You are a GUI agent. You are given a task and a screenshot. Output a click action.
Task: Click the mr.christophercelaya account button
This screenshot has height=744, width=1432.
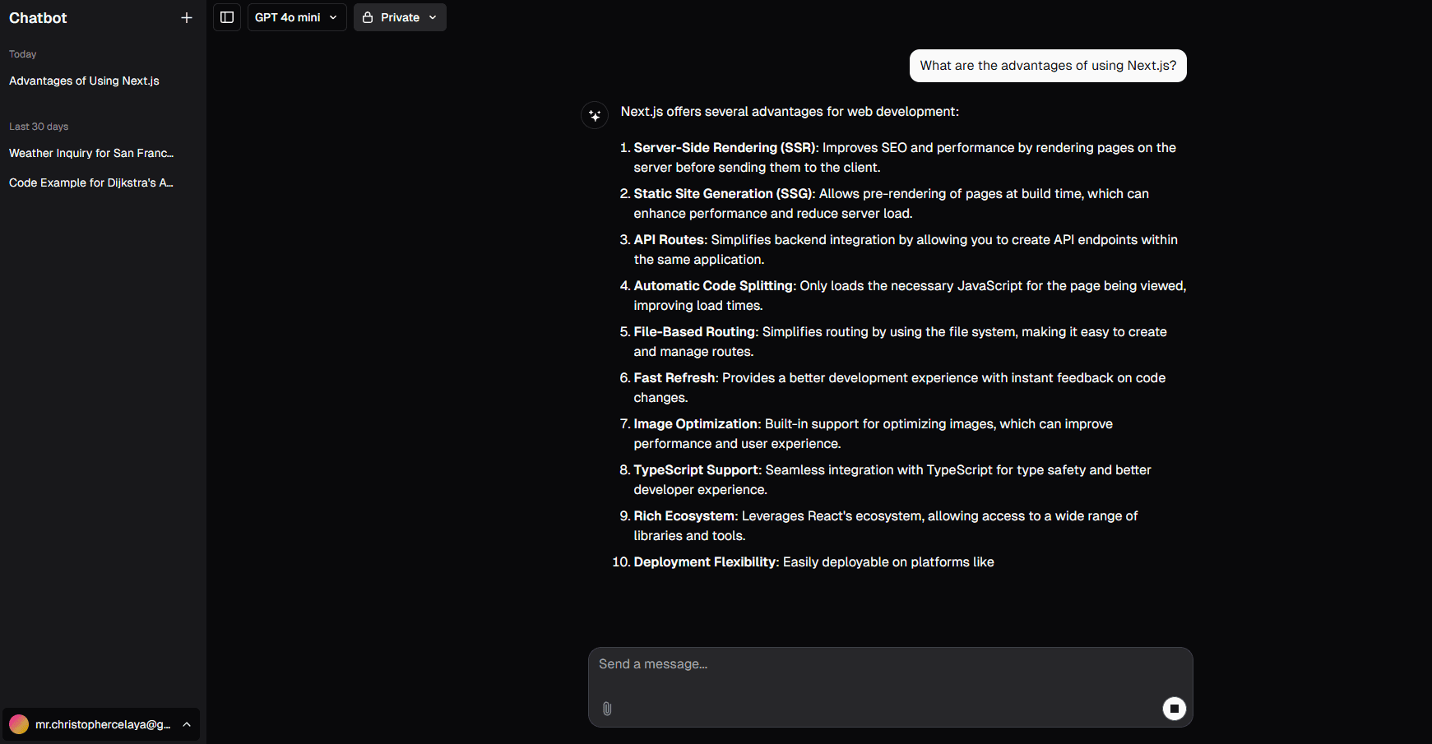(101, 724)
